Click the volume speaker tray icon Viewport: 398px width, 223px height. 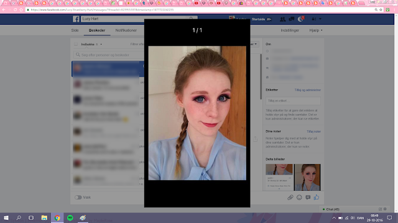[x=353, y=218]
